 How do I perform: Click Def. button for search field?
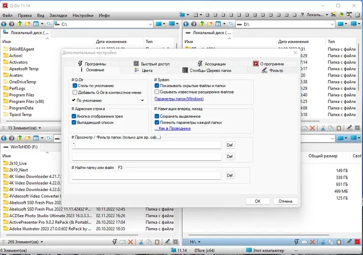click(230, 176)
